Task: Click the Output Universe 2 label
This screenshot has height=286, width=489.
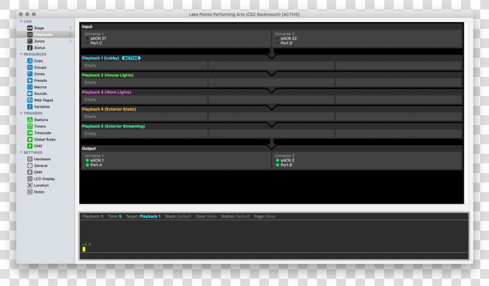Action: 285,156
